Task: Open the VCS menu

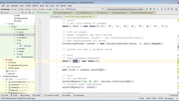Action: click(x=57, y=6)
